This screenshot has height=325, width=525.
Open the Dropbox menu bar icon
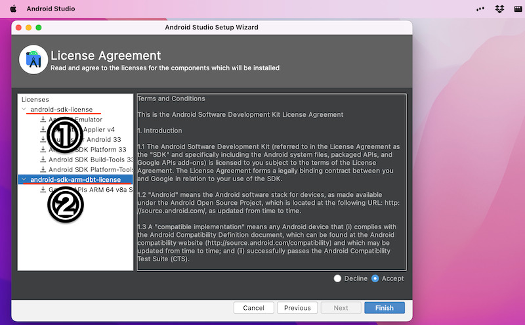(499, 9)
